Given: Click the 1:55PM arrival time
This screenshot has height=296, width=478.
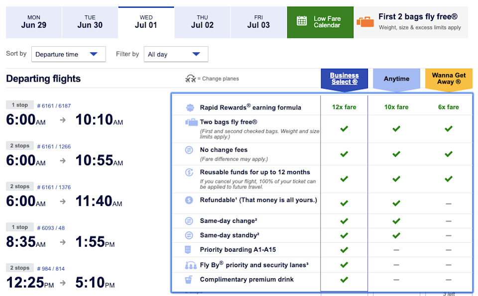Looking at the screenshot, I should pyautogui.click(x=95, y=242).
